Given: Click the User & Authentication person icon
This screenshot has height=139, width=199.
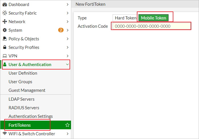Looking at the screenshot, I should 5,64.
